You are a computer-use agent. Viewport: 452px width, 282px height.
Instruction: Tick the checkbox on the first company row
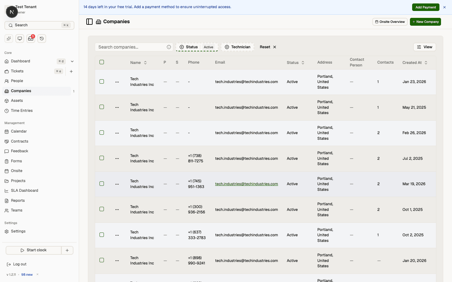[x=102, y=81]
